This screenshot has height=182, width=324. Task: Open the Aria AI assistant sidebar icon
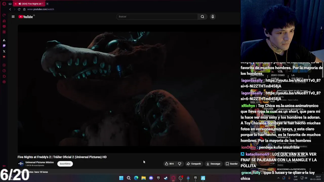click(4, 40)
